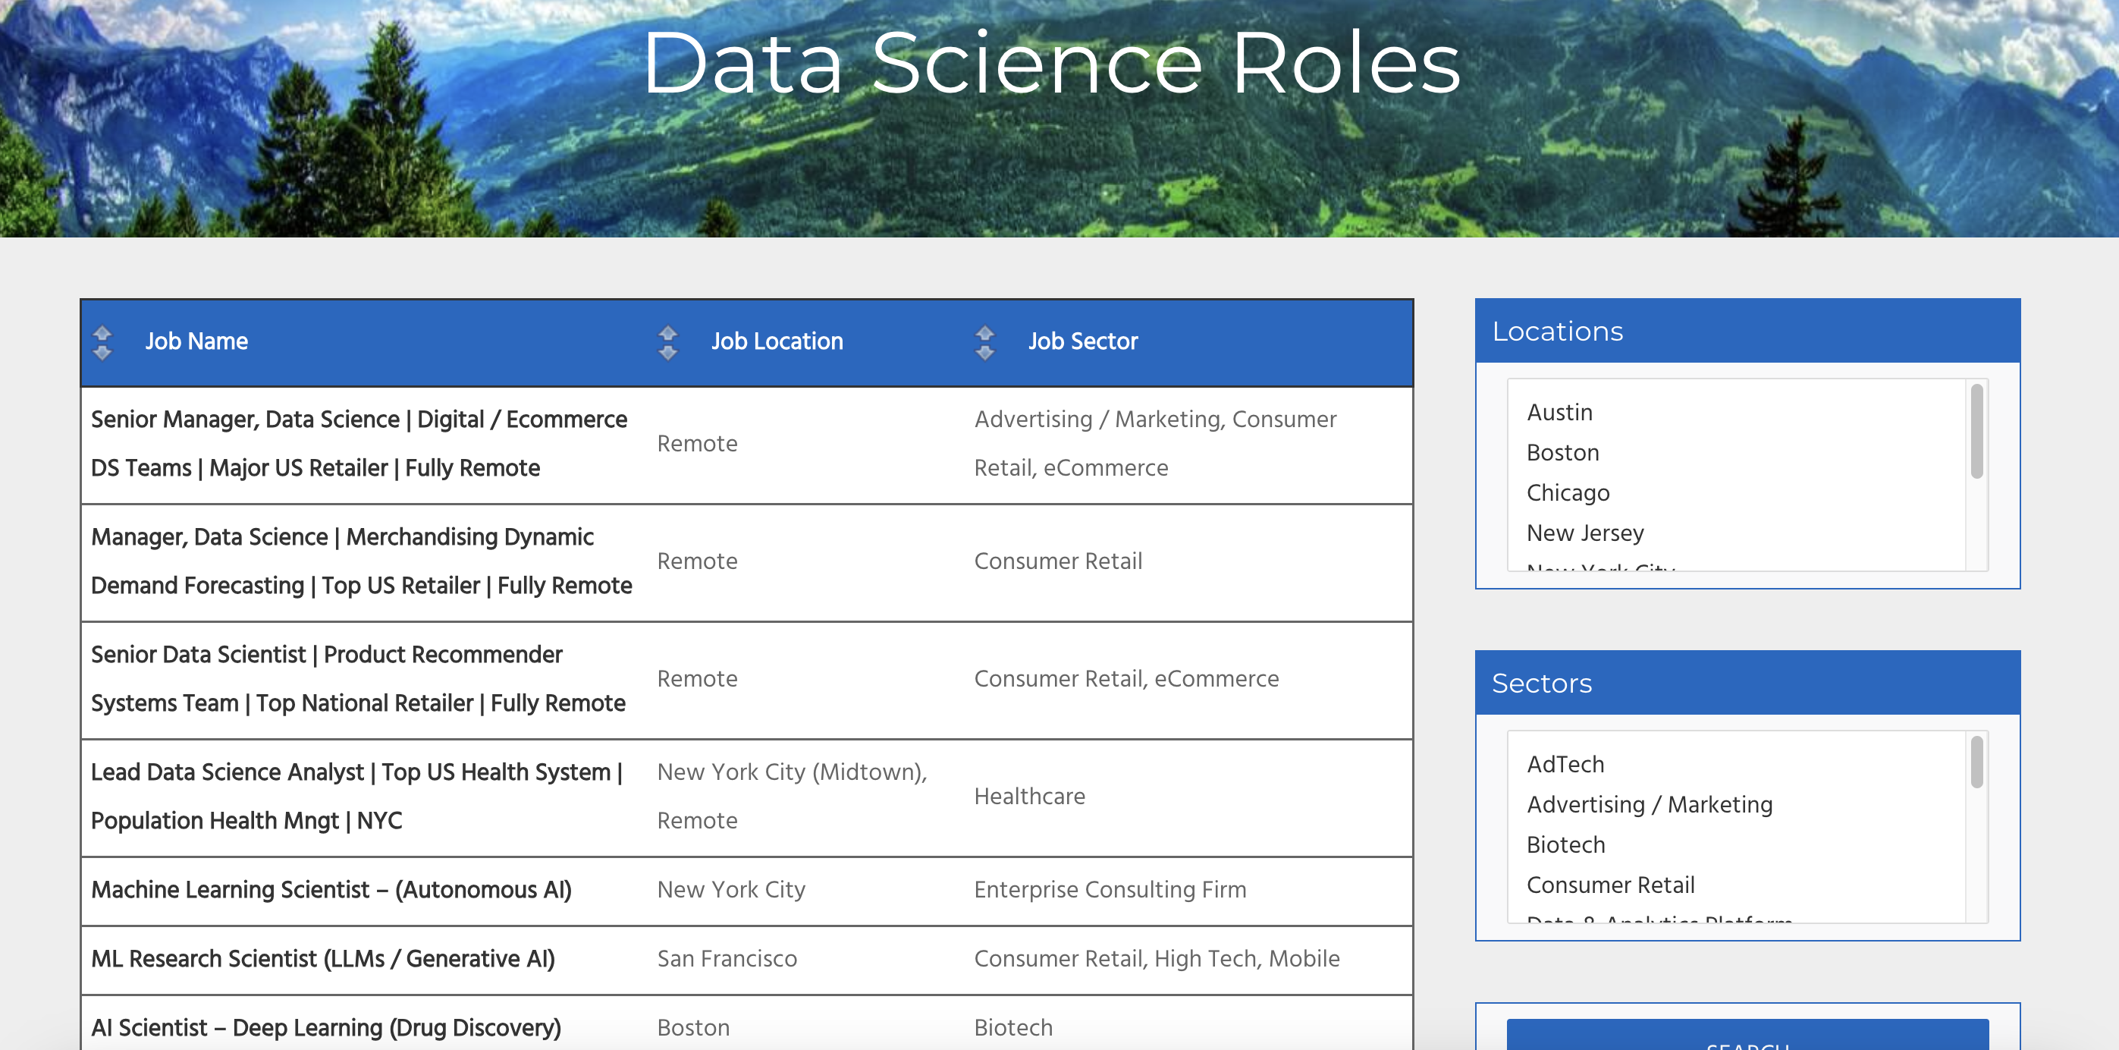Viewport: 2119px width, 1050px height.
Task: Select Biotech in the Sectors list
Action: click(1565, 844)
